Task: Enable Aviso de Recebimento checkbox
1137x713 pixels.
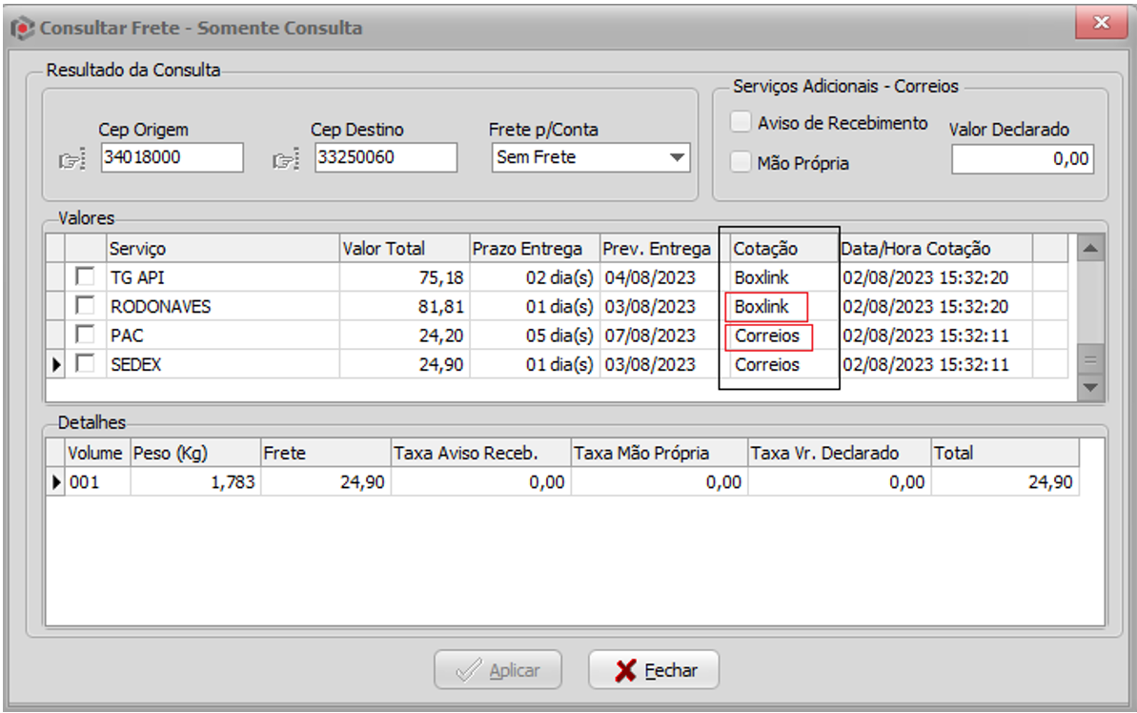Action: [x=740, y=123]
